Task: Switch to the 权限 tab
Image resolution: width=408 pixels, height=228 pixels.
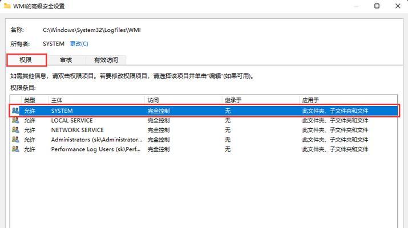Action: pos(26,60)
